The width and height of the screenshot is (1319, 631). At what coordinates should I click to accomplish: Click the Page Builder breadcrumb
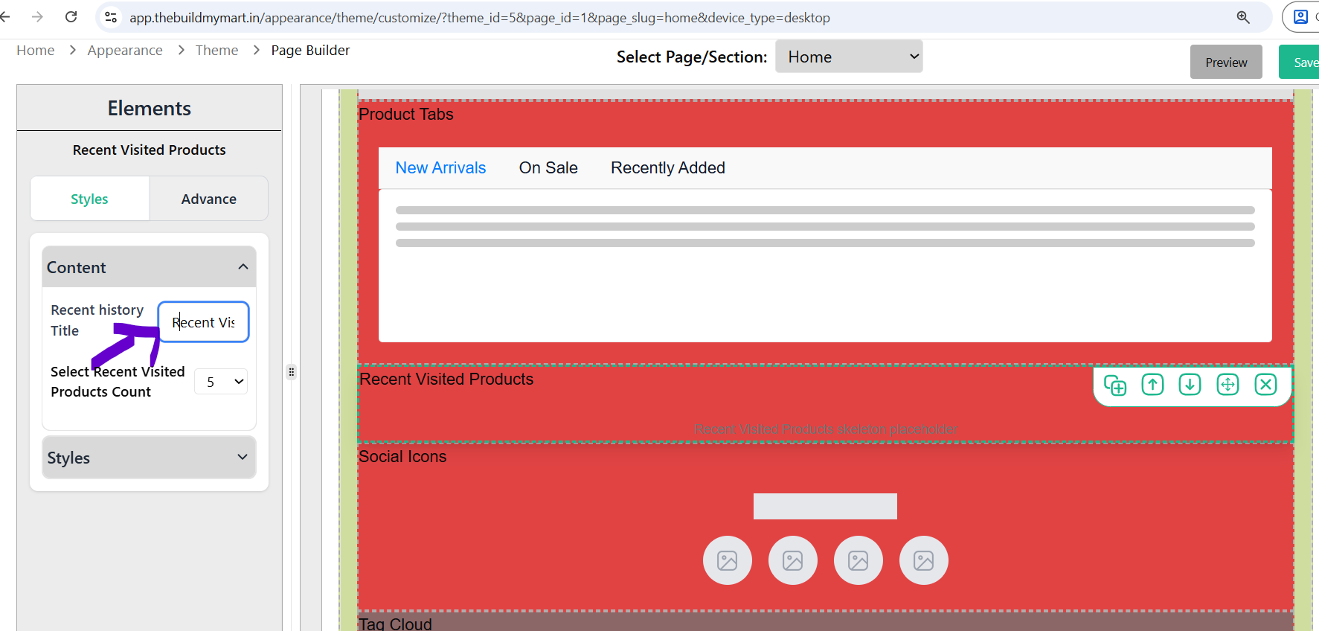pyautogui.click(x=310, y=51)
